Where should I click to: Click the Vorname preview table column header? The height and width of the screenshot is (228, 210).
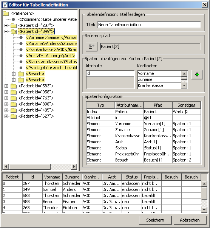point(52,177)
